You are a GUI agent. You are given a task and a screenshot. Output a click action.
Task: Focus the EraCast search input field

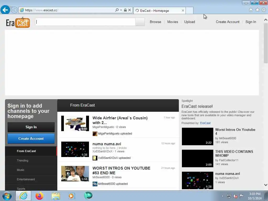(x=85, y=22)
